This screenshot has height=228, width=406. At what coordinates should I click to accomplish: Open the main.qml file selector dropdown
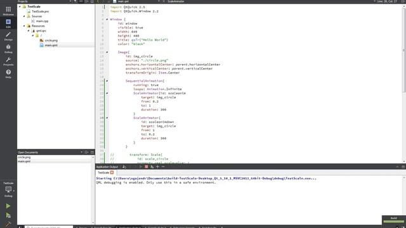(x=159, y=1)
